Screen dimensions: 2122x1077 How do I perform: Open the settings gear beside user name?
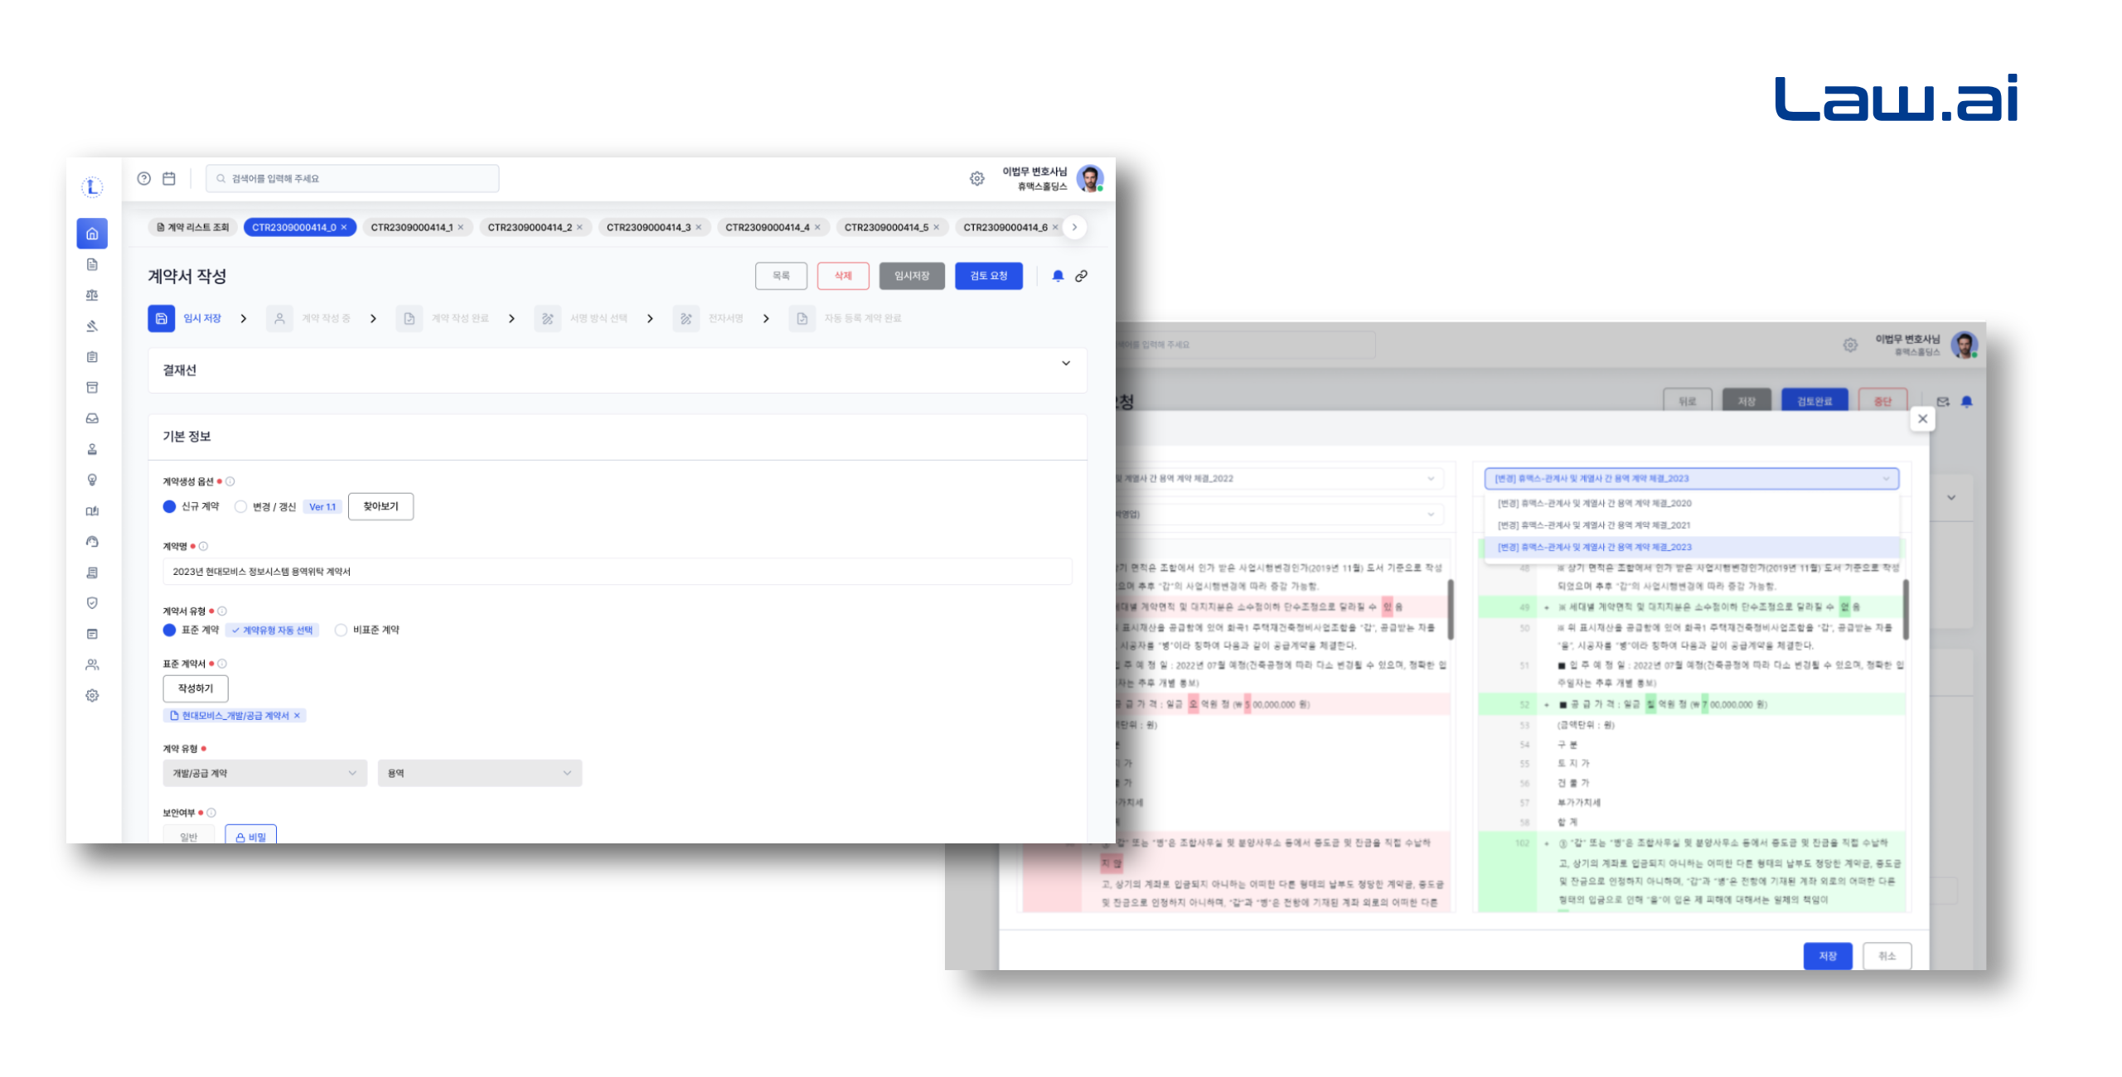977,178
